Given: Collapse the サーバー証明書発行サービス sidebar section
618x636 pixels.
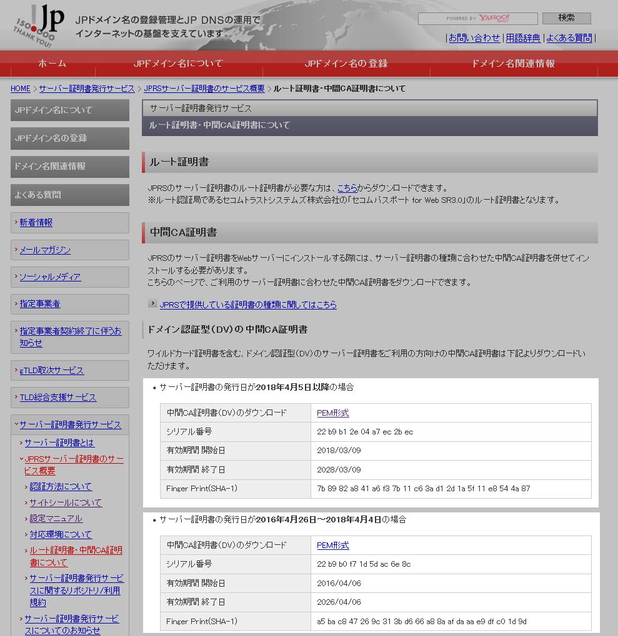Looking at the screenshot, I should coord(70,424).
